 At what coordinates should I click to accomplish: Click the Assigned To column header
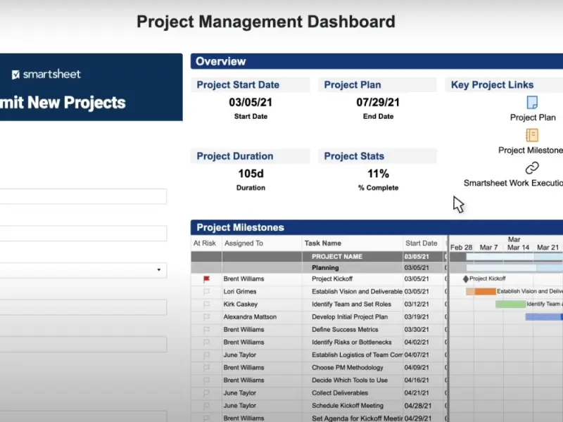pos(243,243)
